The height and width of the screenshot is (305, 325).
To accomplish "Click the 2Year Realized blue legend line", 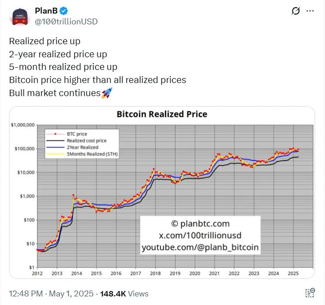I will tap(55, 148).
